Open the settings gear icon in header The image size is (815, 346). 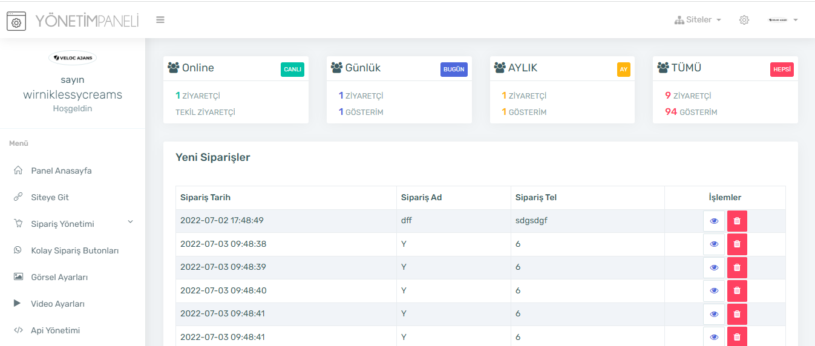click(x=744, y=20)
